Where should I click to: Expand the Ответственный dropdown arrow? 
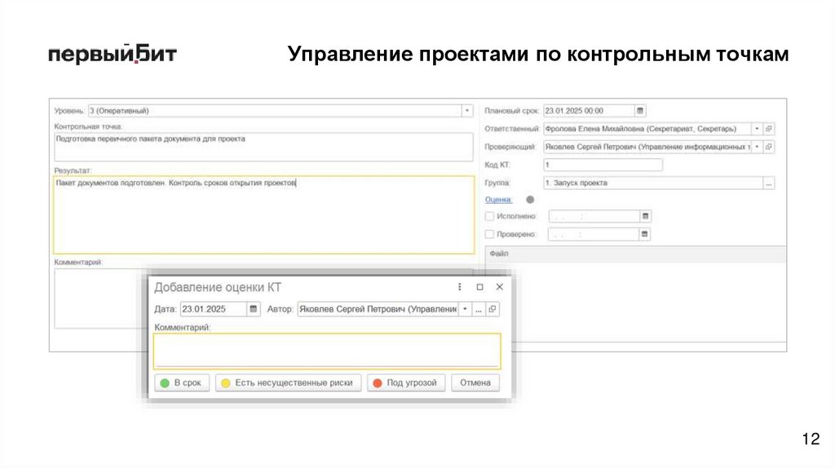[x=757, y=129]
